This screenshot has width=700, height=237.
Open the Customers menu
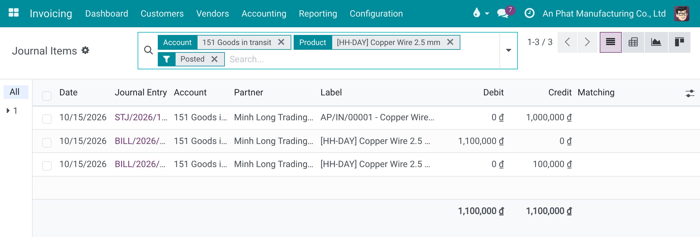(x=162, y=14)
